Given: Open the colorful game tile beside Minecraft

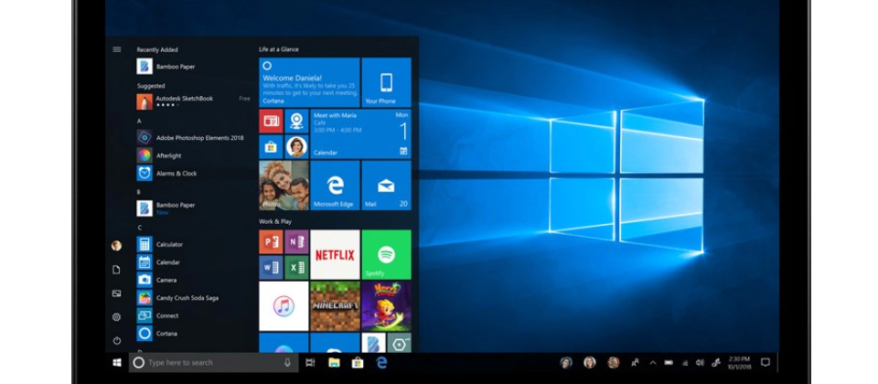Looking at the screenshot, I should [386, 306].
